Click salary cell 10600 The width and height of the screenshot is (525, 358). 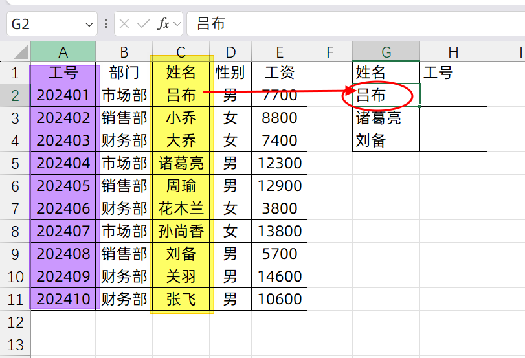pos(279,299)
